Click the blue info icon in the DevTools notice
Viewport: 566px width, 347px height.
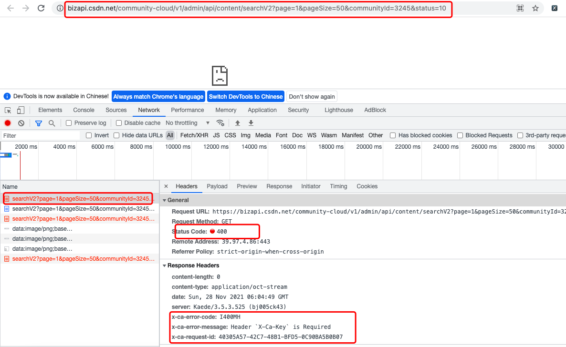pyautogui.click(x=7, y=96)
